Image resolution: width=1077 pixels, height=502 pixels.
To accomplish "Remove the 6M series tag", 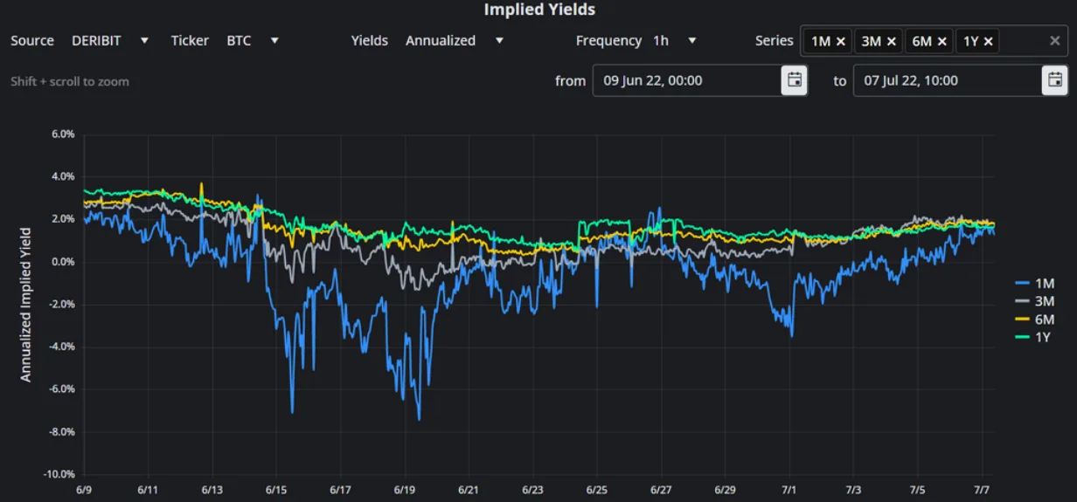I will click(x=942, y=41).
